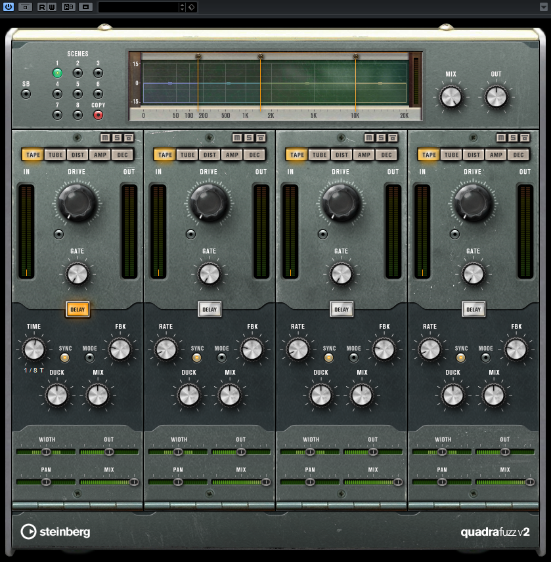This screenshot has width=551, height=562.
Task: Toggle band 4 delay MODE button
Action: point(485,357)
